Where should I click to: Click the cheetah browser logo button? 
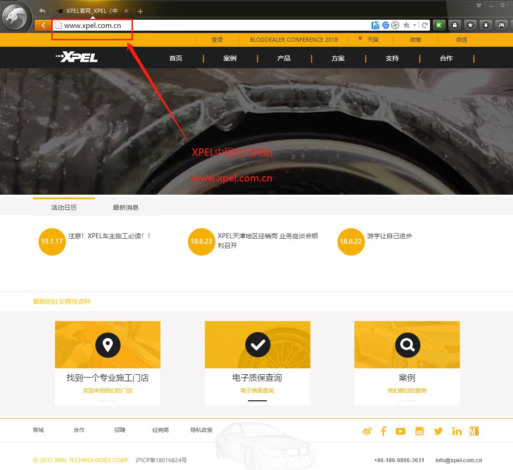16,16
